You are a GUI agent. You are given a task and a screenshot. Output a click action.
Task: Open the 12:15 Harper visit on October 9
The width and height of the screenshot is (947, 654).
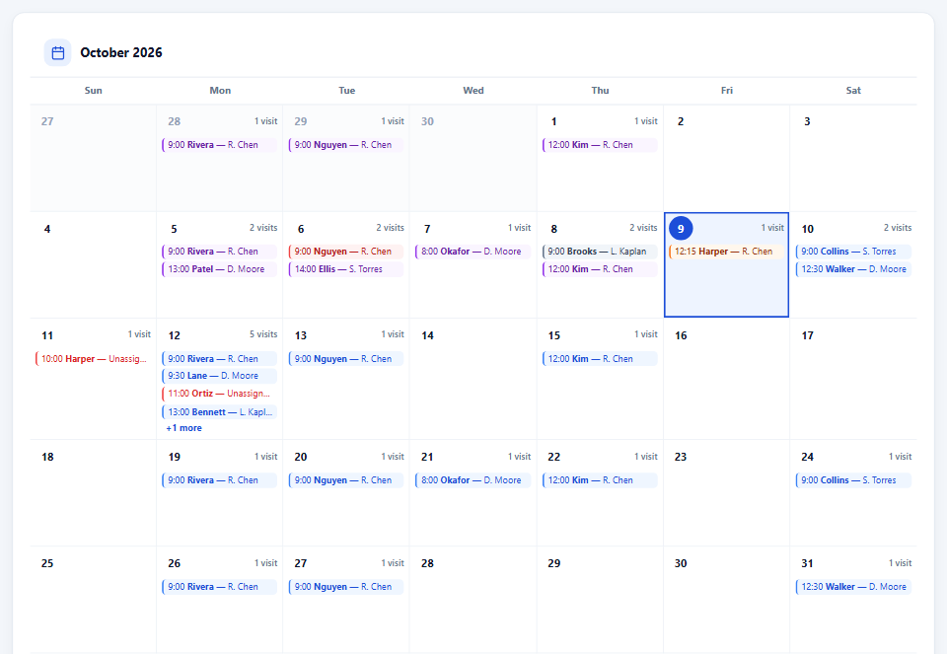coord(727,252)
